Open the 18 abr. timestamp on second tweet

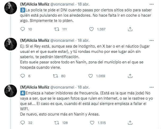[83, 40]
